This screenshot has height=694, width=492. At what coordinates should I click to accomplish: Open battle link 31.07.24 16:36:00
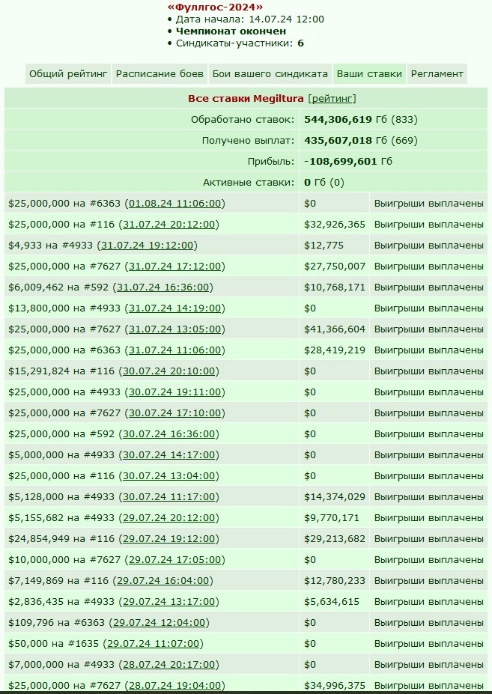tap(163, 287)
